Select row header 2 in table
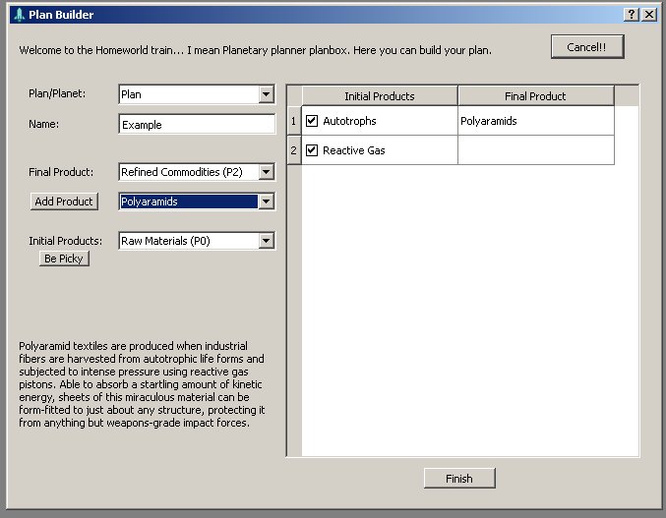The width and height of the screenshot is (666, 518). 294,150
